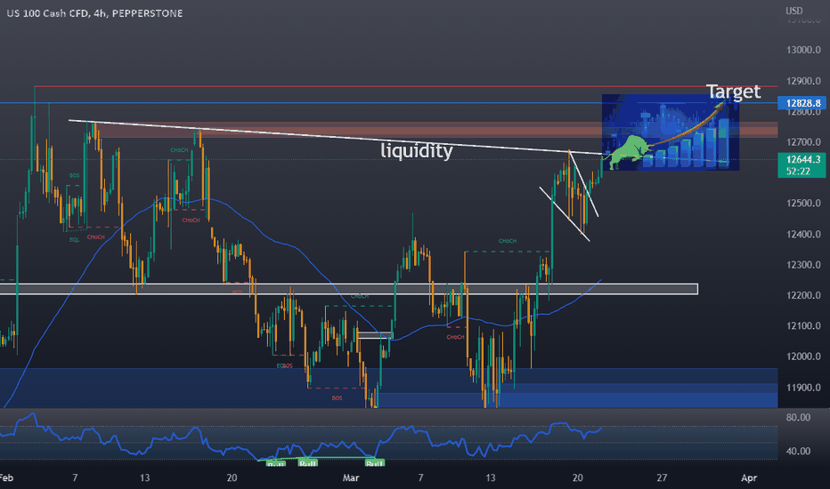Viewport: 830px width, 489px height.
Task: Click the 12300.0 price axis label
Action: pyautogui.click(x=803, y=265)
